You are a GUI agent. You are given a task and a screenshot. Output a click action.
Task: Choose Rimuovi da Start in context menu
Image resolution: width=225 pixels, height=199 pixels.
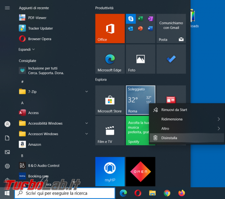[x=187, y=110]
